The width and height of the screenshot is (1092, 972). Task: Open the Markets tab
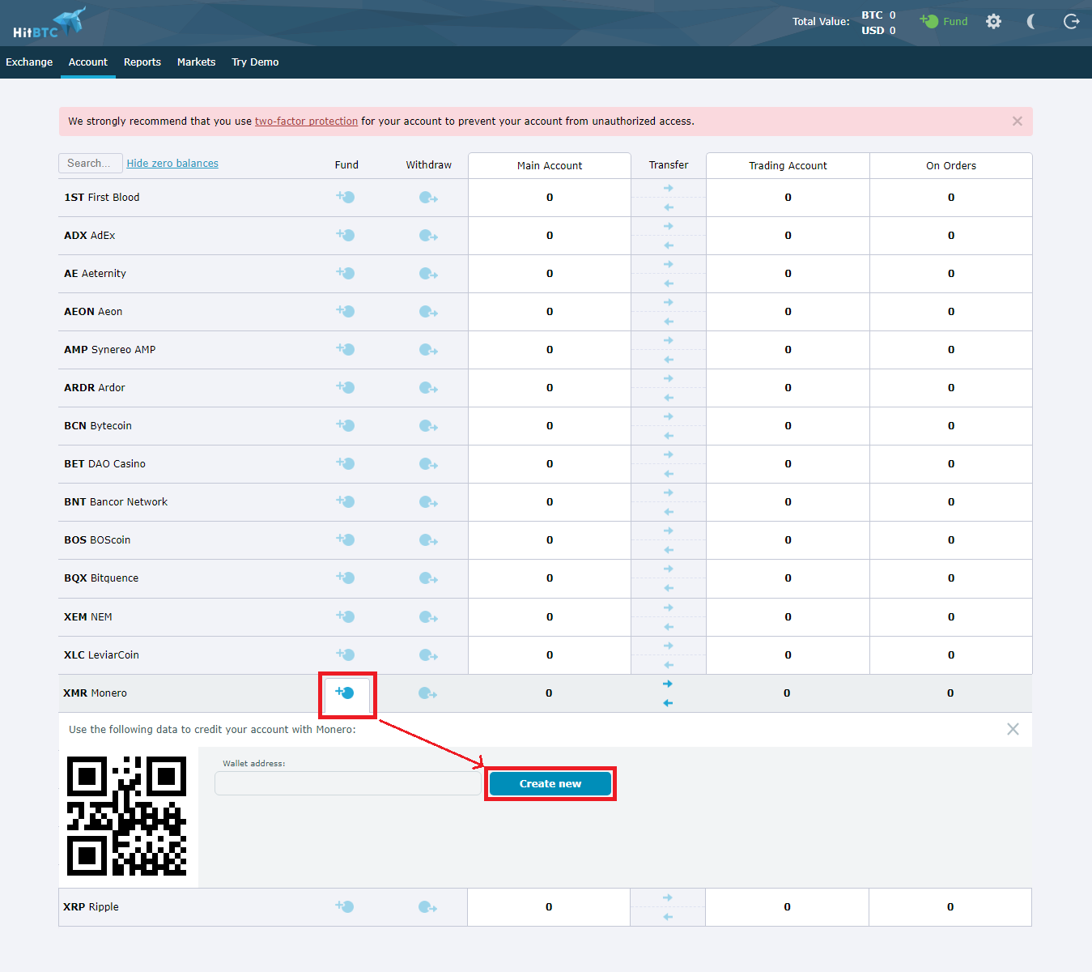coord(197,62)
